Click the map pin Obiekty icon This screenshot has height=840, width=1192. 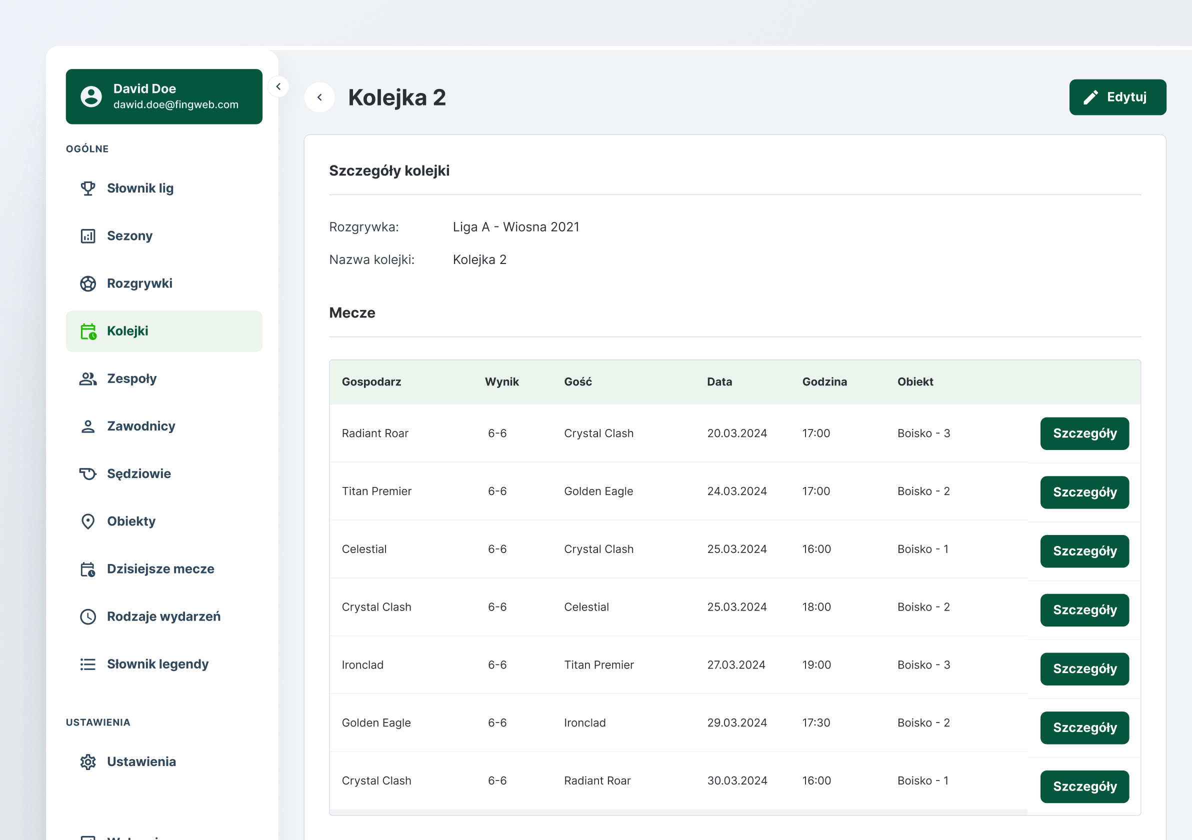point(87,521)
